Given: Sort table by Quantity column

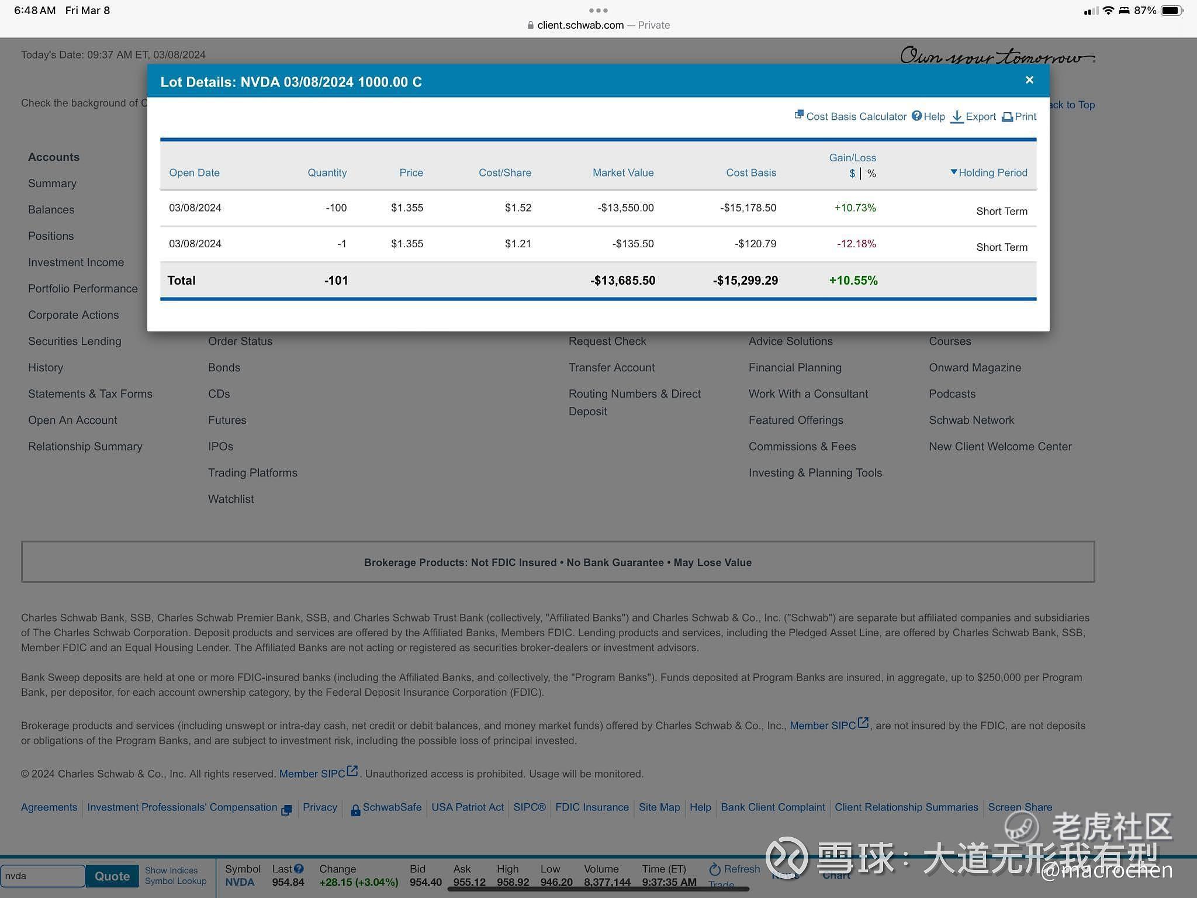Looking at the screenshot, I should (327, 172).
